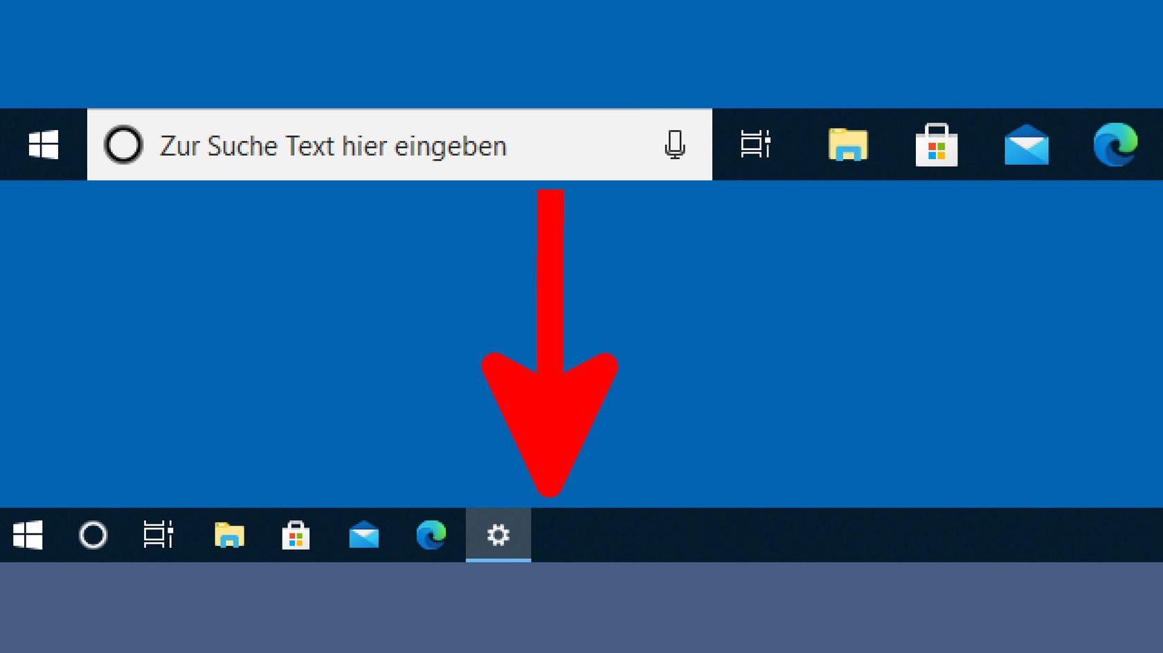Open the Mail app from the small lower taskbar
The height and width of the screenshot is (653, 1163).
pos(364,535)
